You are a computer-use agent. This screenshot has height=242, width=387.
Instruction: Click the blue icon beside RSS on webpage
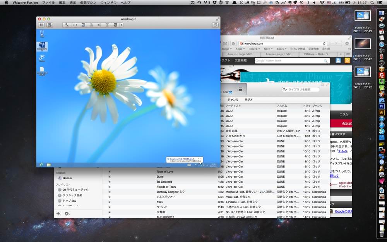(338, 60)
